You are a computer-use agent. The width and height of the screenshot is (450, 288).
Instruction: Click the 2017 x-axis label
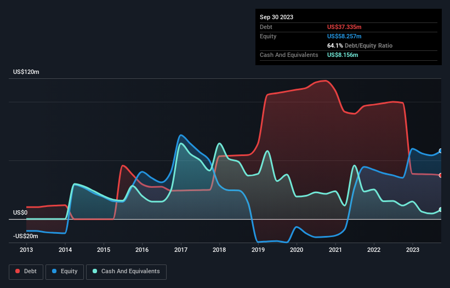coord(181,250)
